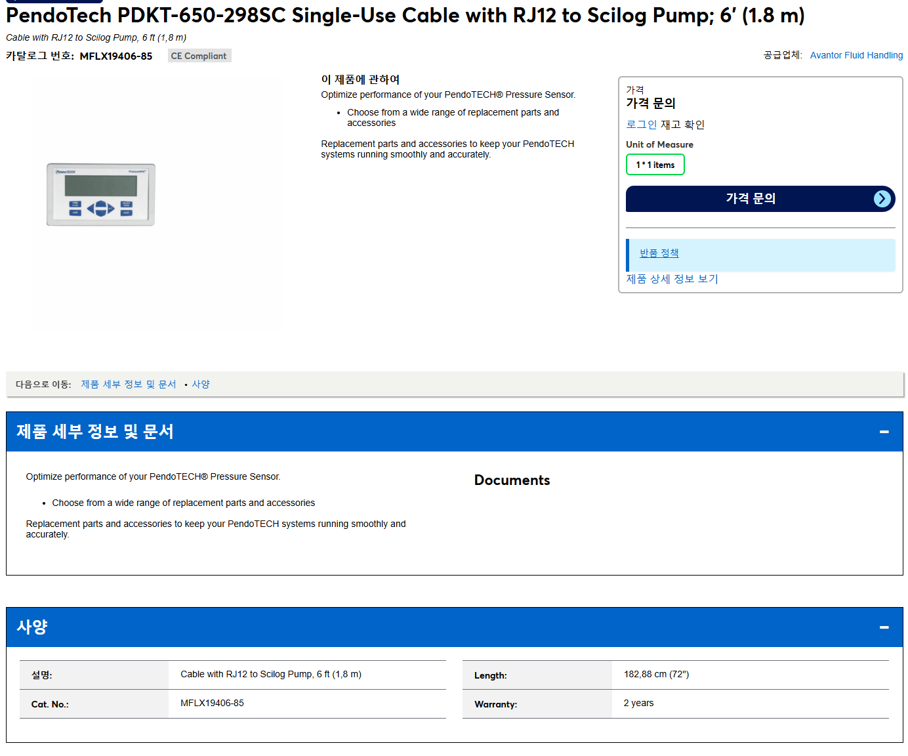This screenshot has width=908, height=756.
Task: Select catalog number MFLX19406-85 text near title
Action: [116, 56]
